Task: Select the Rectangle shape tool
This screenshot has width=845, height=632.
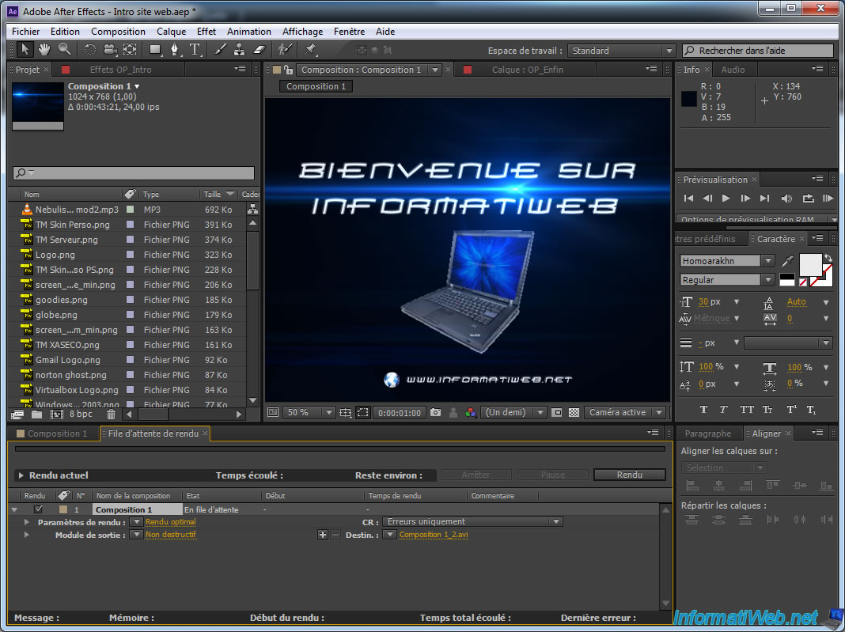Action: [155, 50]
